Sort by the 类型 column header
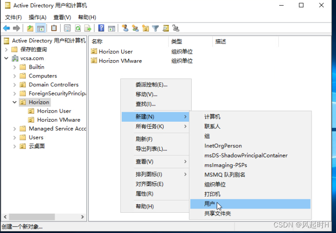The width and height of the screenshot is (336, 233). pos(191,41)
